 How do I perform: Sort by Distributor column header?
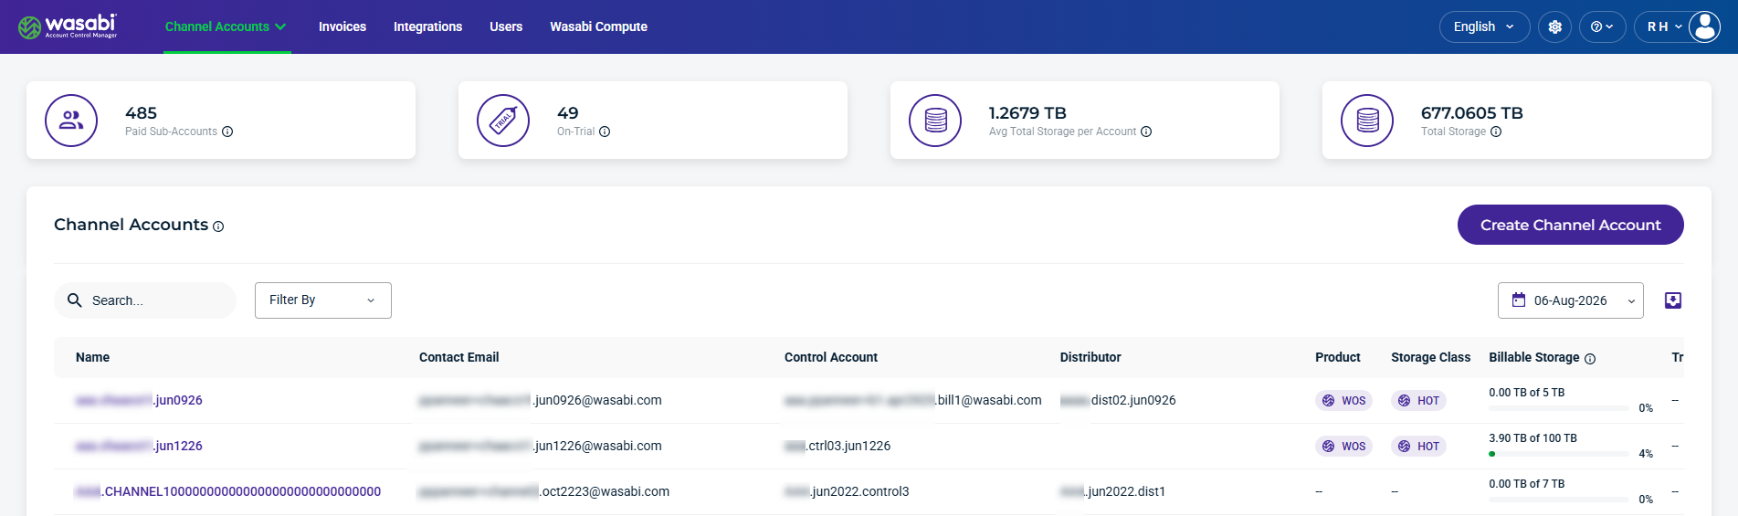coord(1090,357)
